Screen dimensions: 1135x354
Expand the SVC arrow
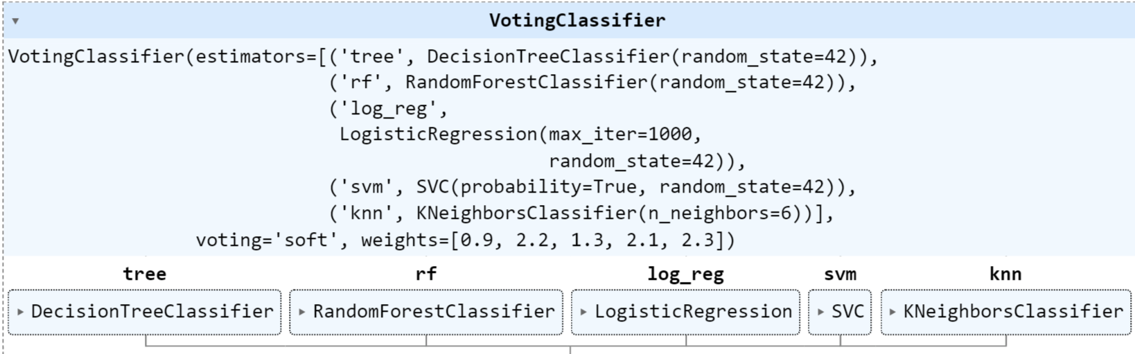coord(821,312)
